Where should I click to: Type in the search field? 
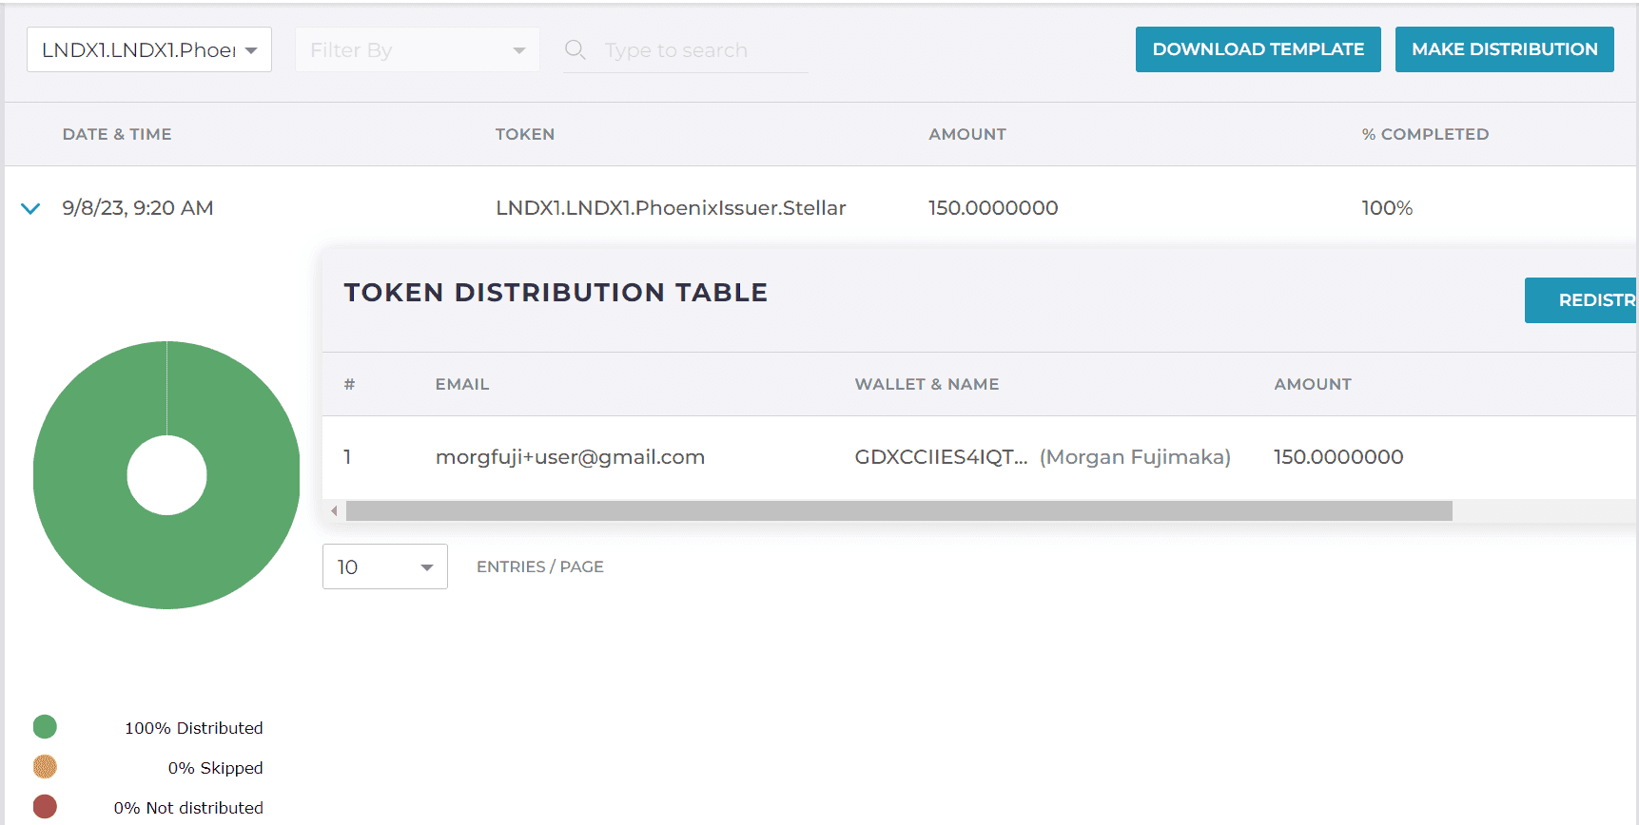704,50
